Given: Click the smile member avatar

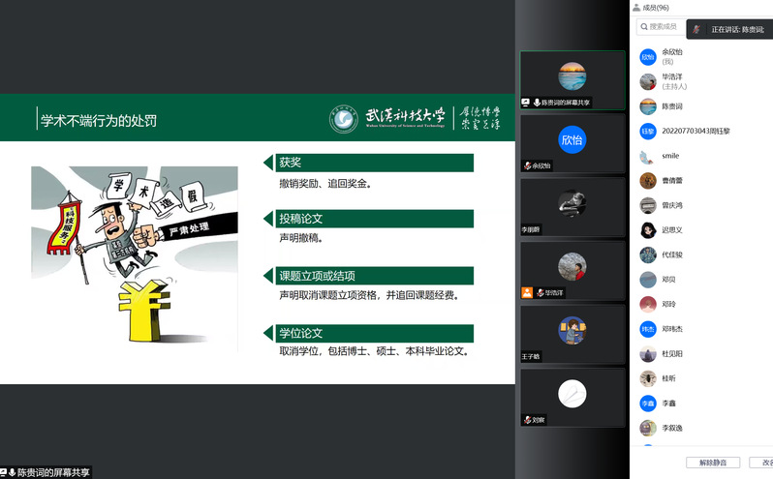Looking at the screenshot, I should point(648,156).
